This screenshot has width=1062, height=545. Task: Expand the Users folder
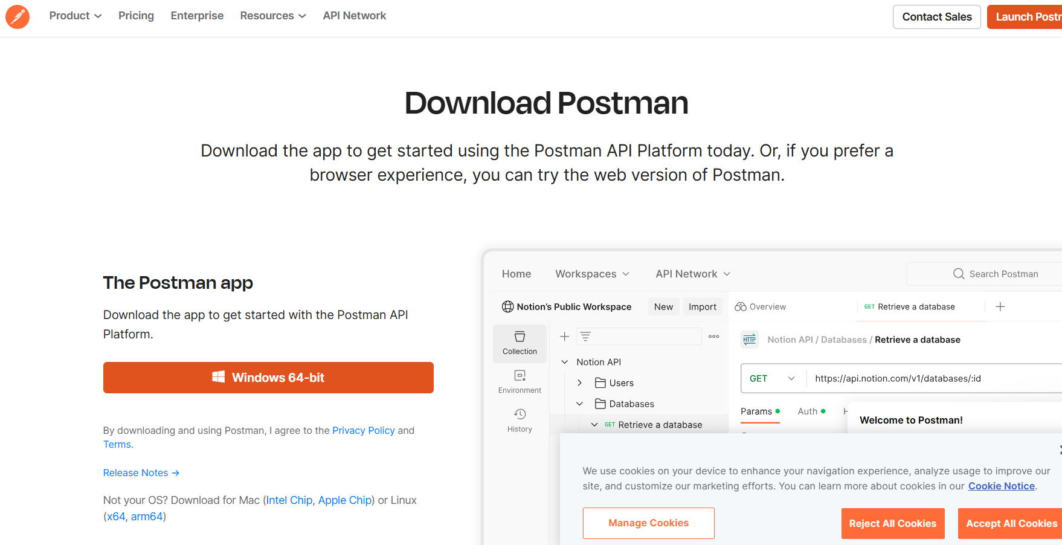point(579,383)
